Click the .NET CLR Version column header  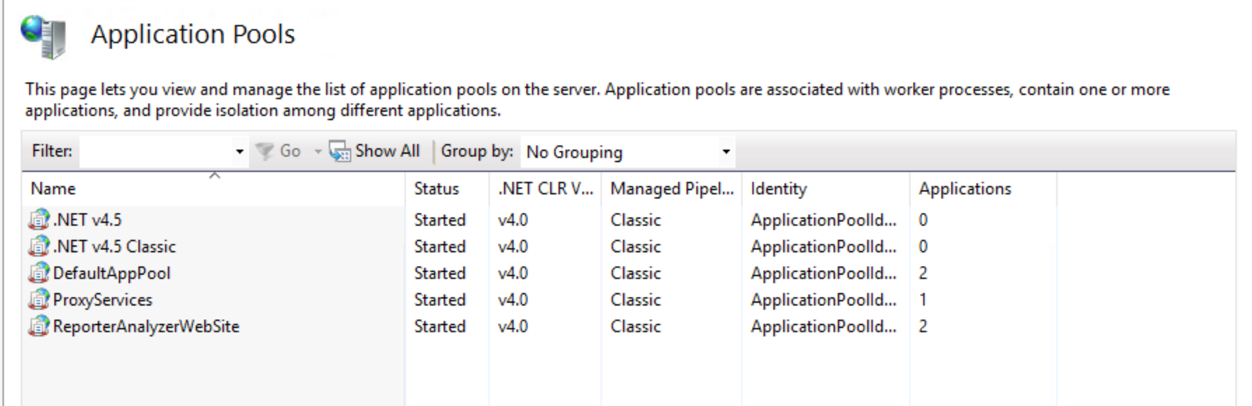tap(545, 189)
